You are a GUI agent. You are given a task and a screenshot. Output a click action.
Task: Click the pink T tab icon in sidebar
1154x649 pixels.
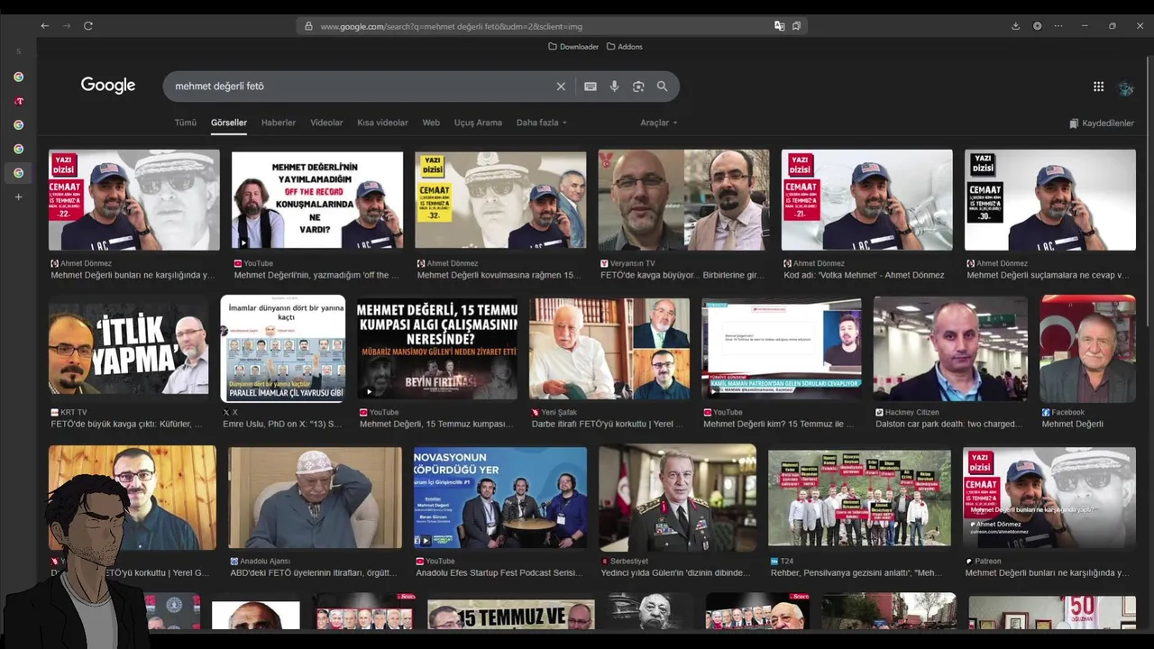point(18,101)
